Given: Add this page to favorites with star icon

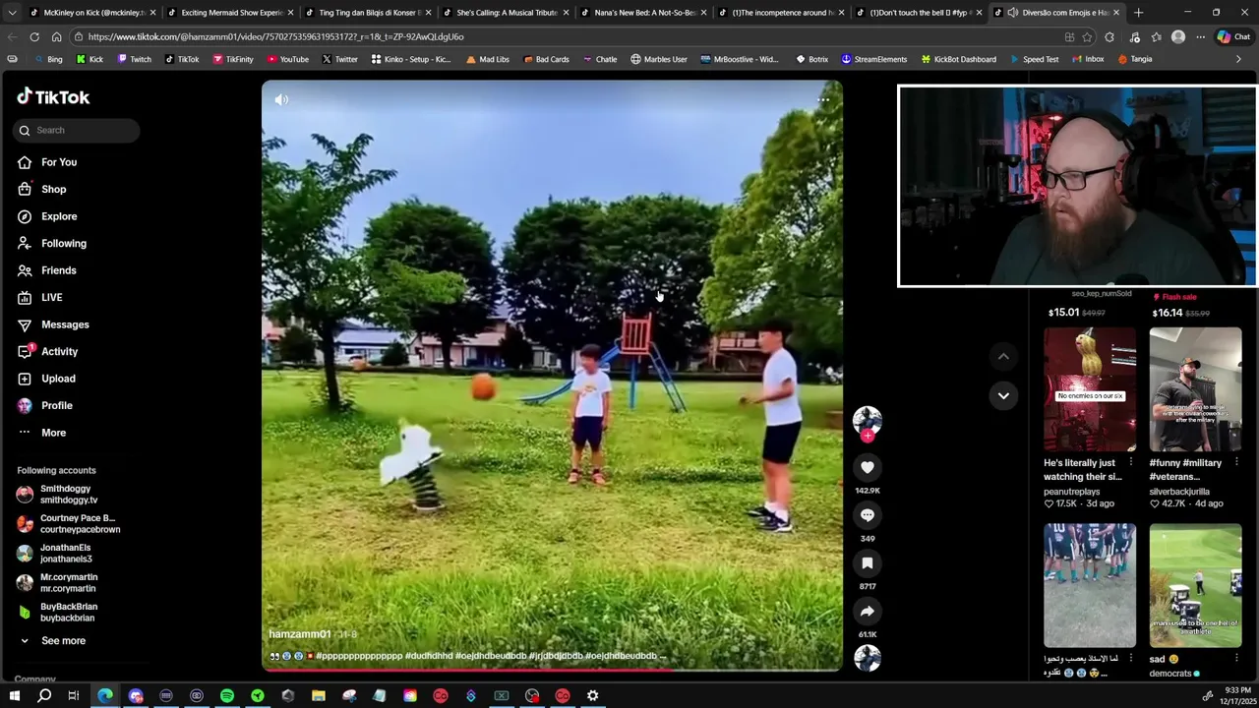Looking at the screenshot, I should pos(1087,36).
